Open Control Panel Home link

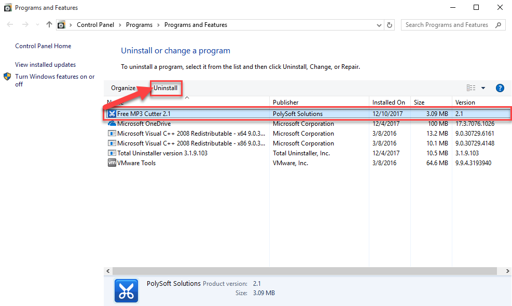coord(43,46)
